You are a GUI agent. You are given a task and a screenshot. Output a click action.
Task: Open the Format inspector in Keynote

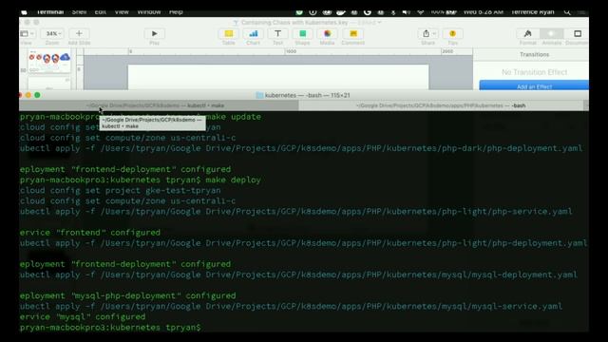528,34
